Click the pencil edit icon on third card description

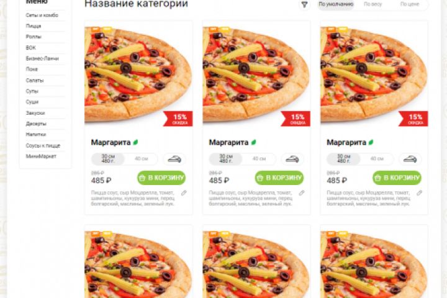(x=419, y=193)
